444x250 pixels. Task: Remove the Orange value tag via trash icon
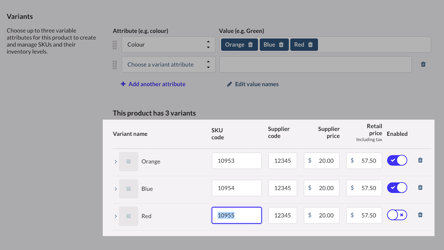pos(251,45)
